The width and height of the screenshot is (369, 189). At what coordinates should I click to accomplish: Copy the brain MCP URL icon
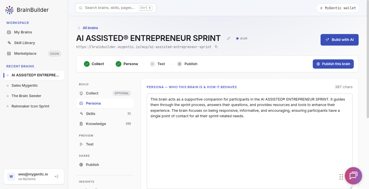click(216, 47)
